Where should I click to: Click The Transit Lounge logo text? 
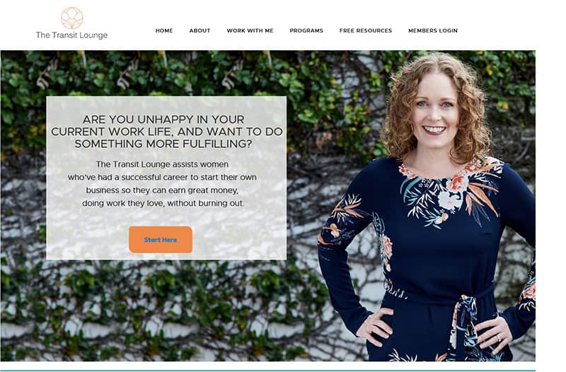click(x=71, y=35)
